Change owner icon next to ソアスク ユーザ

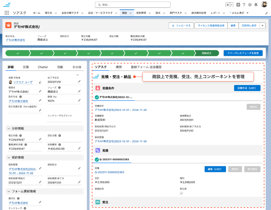tap(40, 82)
